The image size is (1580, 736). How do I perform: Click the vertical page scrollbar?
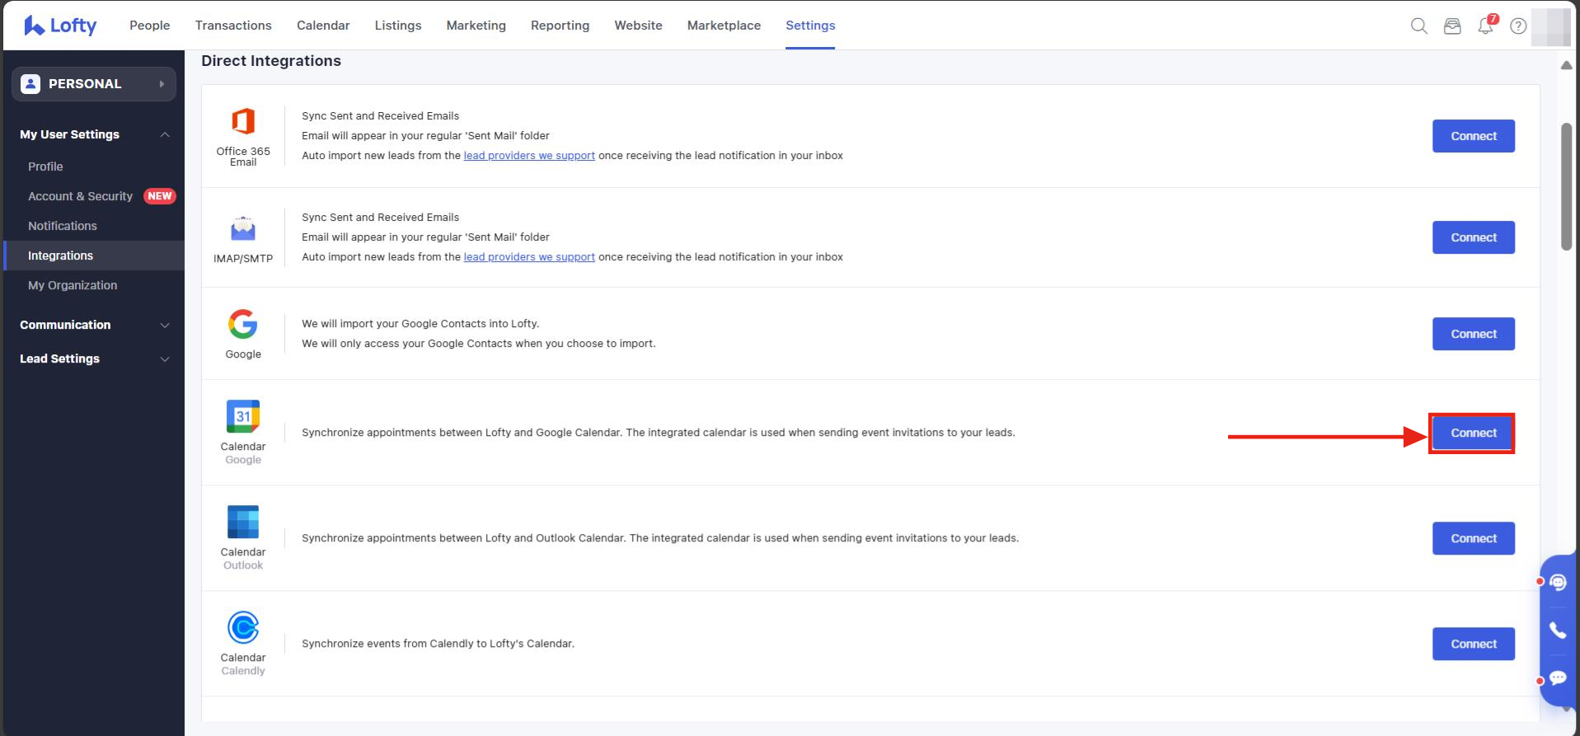[1566, 186]
